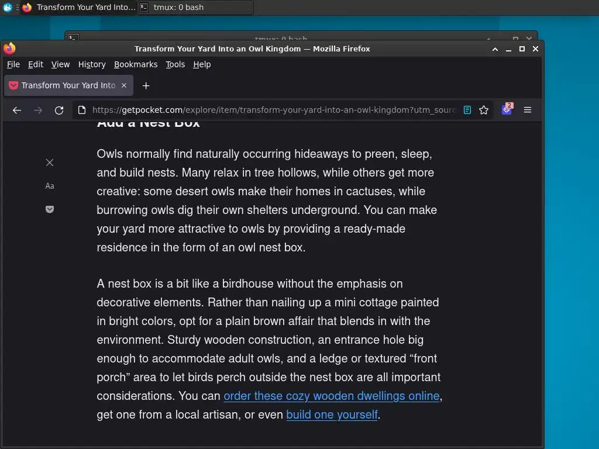Image resolution: width=599 pixels, height=449 pixels.
Task: Click the Firefox logo in title bar
Action: coord(9,49)
